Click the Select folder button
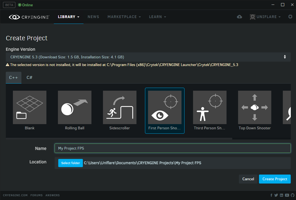The image size is (296, 200). 70,163
